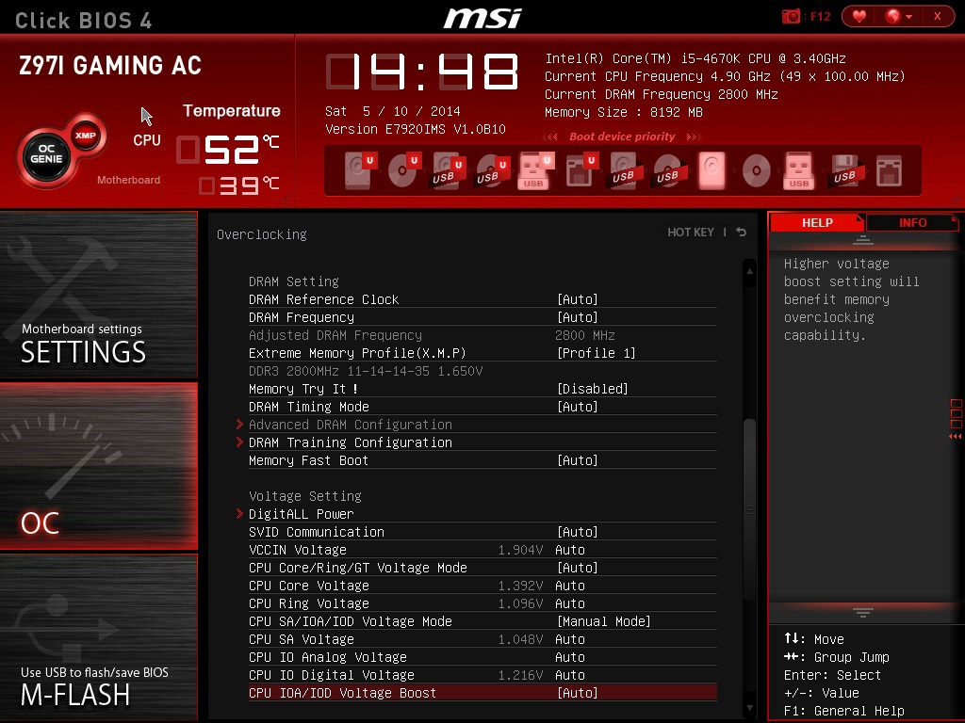Select UEFI CD/DVD boot device icon
This screenshot has height=723, width=965.
pyautogui.click(x=403, y=169)
